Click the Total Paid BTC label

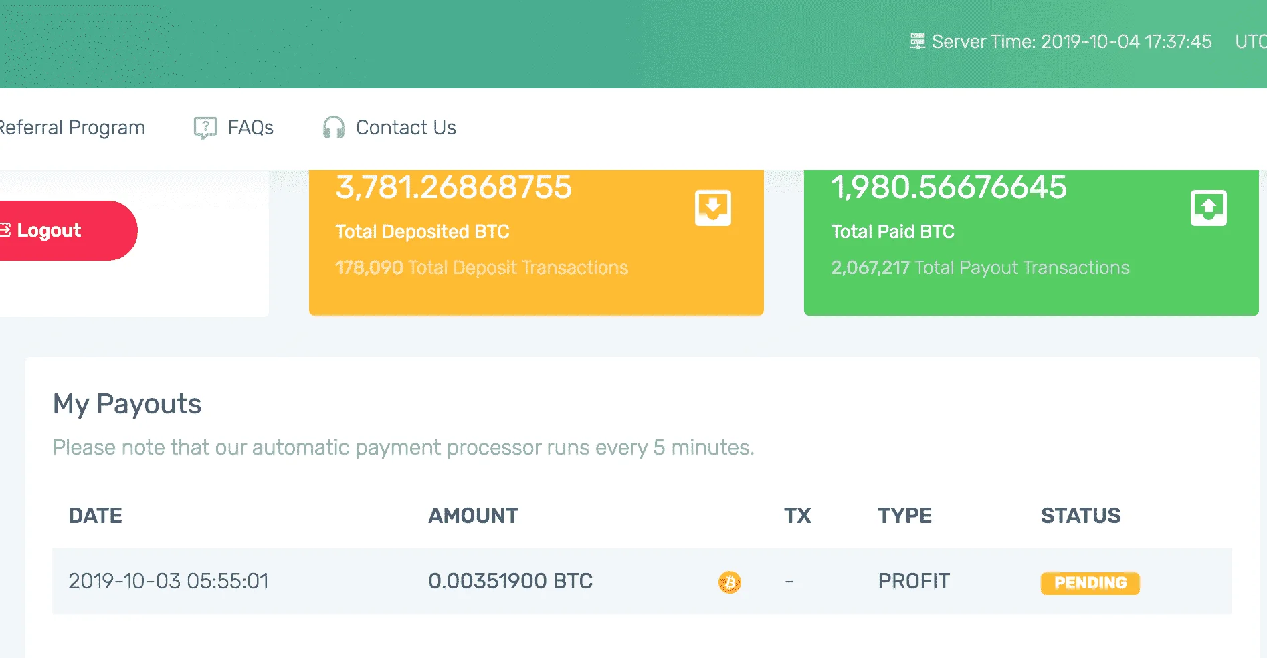(892, 231)
